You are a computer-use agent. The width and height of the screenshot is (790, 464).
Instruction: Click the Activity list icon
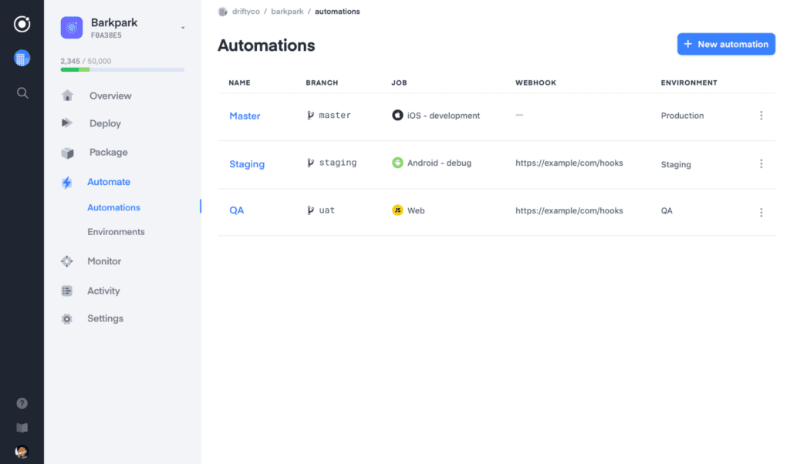[66, 291]
